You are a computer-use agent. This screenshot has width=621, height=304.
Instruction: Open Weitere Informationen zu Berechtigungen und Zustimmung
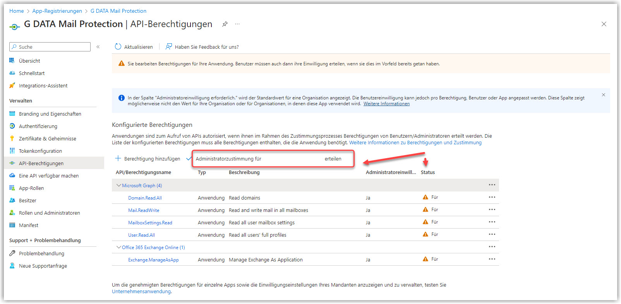pos(415,143)
